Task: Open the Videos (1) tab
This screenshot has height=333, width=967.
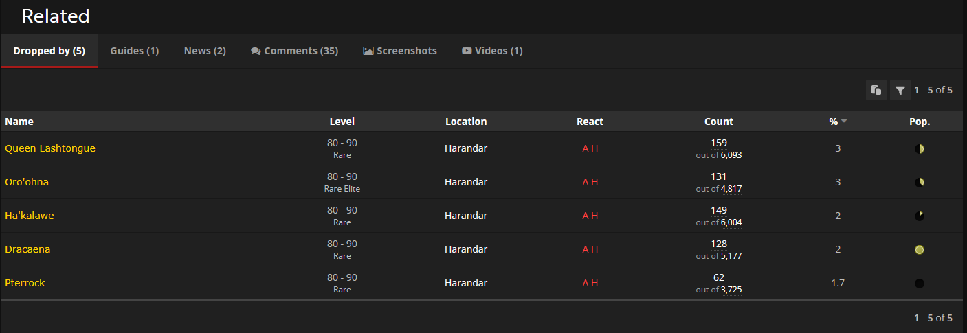Action: pos(492,51)
